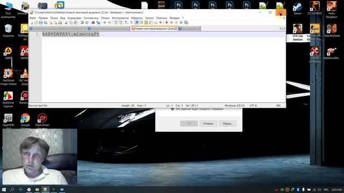Click the Save toolbar icon
The height and width of the screenshot is (193, 344).
click(x=41, y=23)
